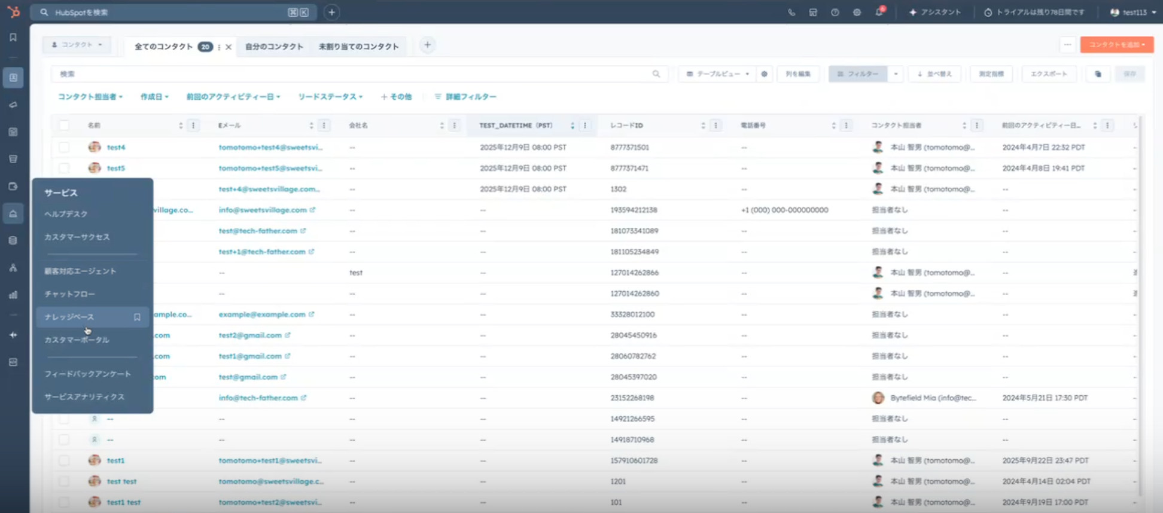Image resolution: width=1163 pixels, height=513 pixels.
Task: Bookmark the ナレッジベース menu item
Action: pos(137,317)
